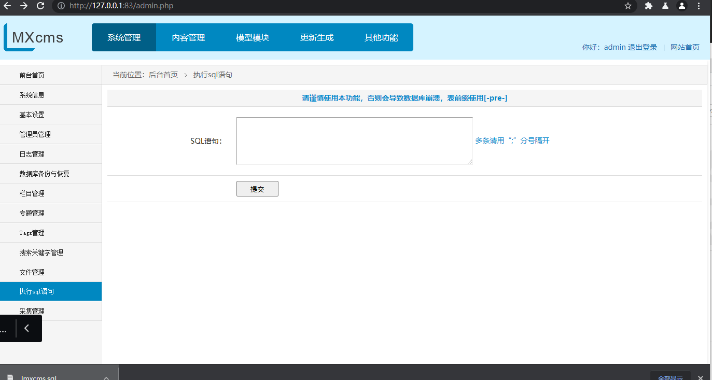Select the 其他功能 top tab

pyautogui.click(x=381, y=37)
